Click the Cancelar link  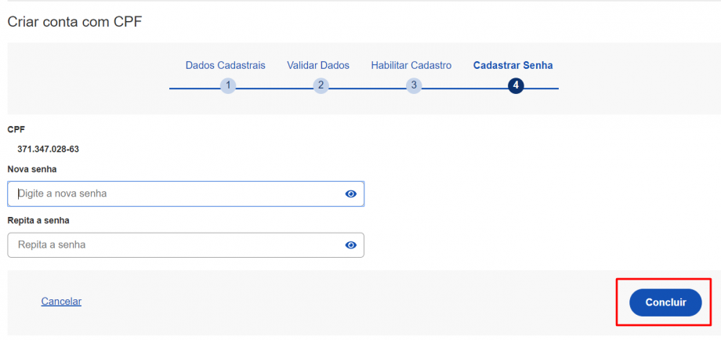(61, 302)
